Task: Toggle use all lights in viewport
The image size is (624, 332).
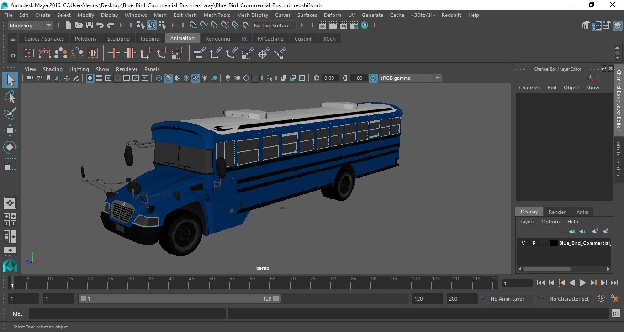Action: tap(205, 78)
